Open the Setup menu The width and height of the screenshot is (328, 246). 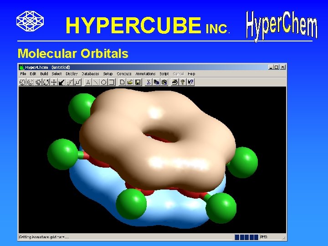point(108,74)
